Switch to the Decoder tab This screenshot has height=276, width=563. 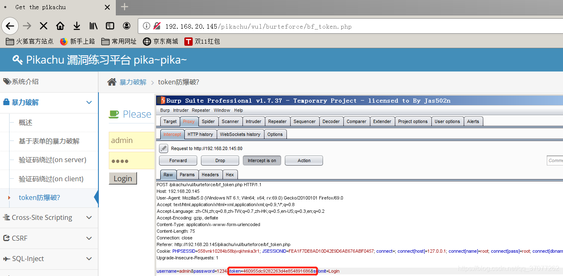[x=331, y=121]
